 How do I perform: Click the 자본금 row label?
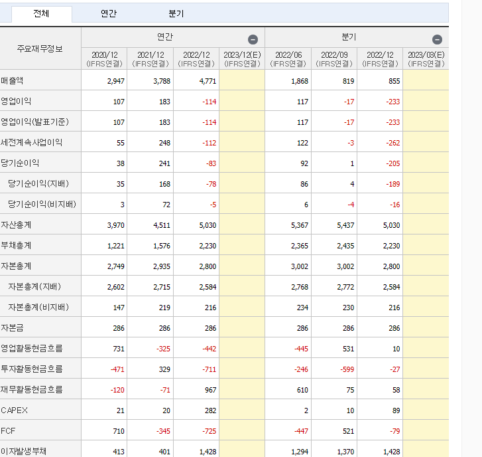tap(12, 328)
